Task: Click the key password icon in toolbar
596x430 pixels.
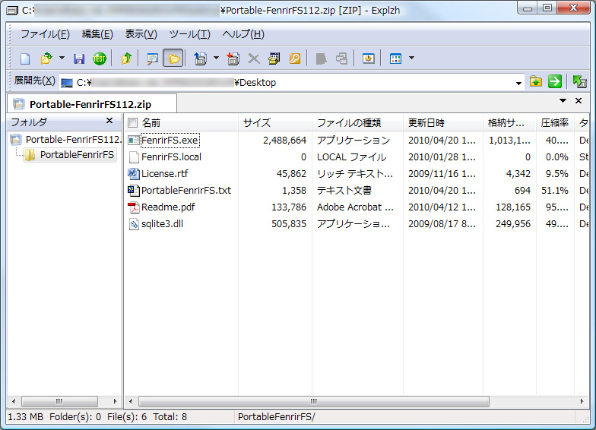Action: [295, 58]
